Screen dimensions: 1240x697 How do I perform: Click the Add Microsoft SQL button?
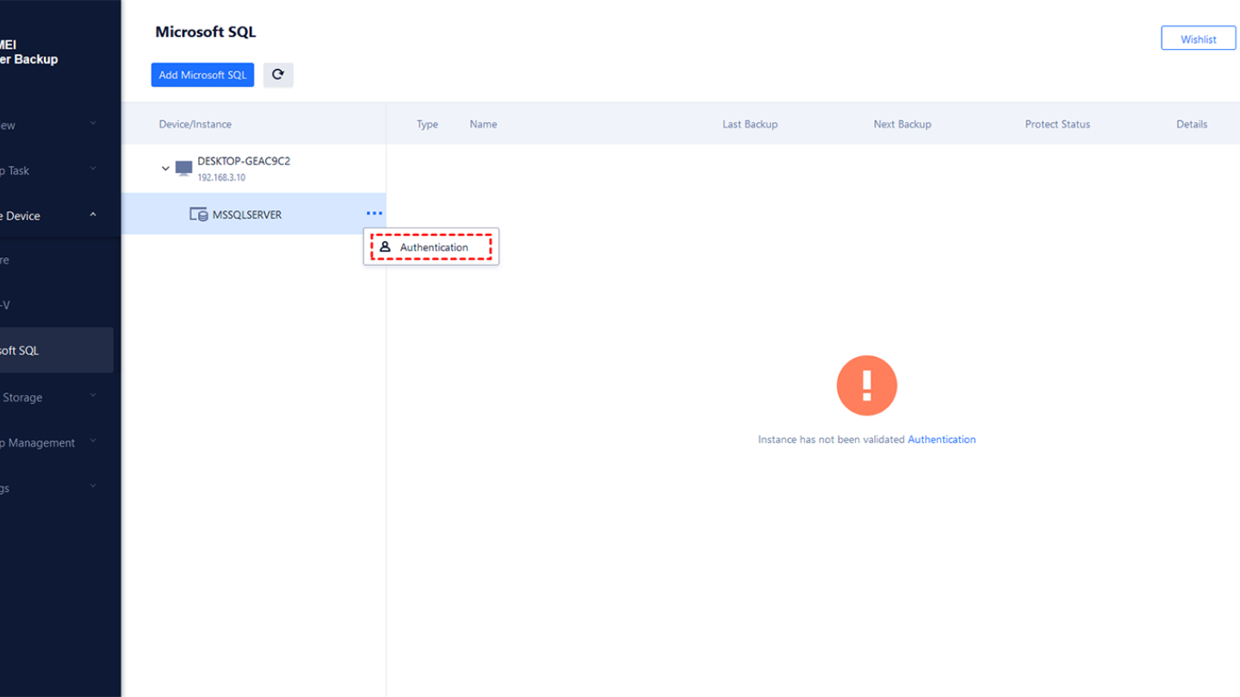tap(202, 75)
